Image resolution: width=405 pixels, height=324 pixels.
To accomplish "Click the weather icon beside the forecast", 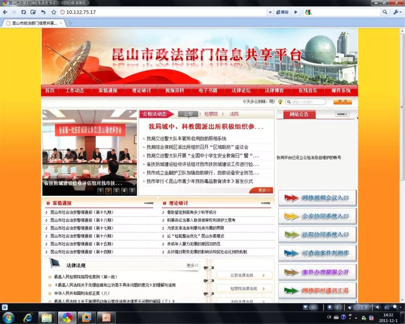I will 280,102.
